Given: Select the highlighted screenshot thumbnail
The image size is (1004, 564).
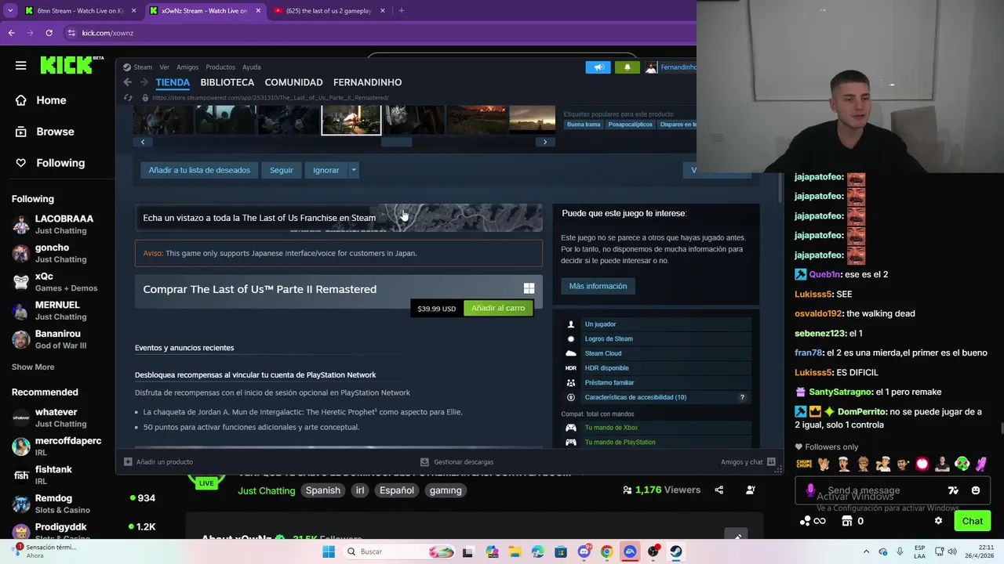Looking at the screenshot, I should coord(351,120).
